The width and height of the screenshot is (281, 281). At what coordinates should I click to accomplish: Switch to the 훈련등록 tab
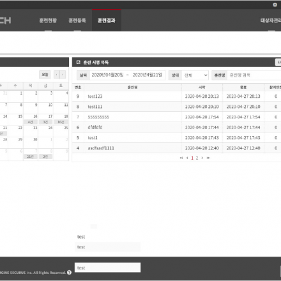coord(77,20)
